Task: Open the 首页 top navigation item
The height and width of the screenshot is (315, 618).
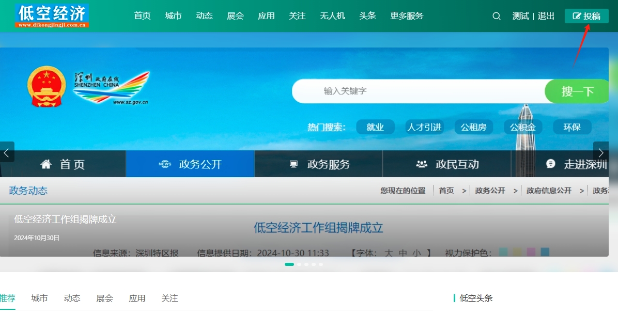Action: (x=142, y=15)
